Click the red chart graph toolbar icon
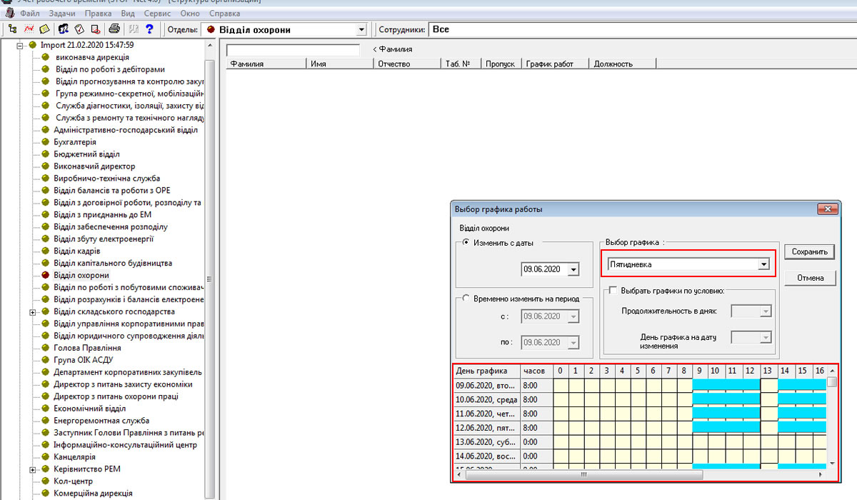This screenshot has height=500, width=857. (x=29, y=29)
